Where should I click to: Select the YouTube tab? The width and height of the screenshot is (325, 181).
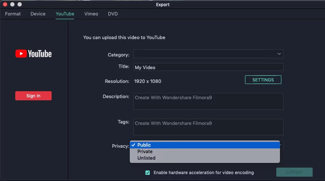click(65, 14)
